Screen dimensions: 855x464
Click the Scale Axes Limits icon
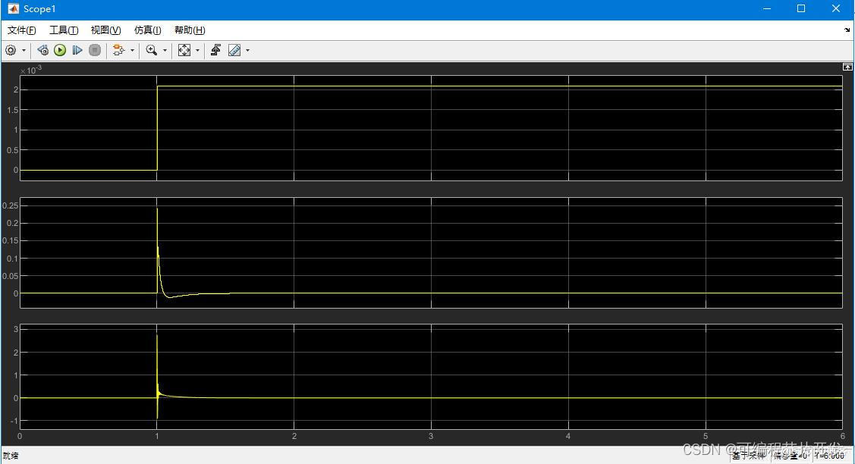click(x=184, y=51)
